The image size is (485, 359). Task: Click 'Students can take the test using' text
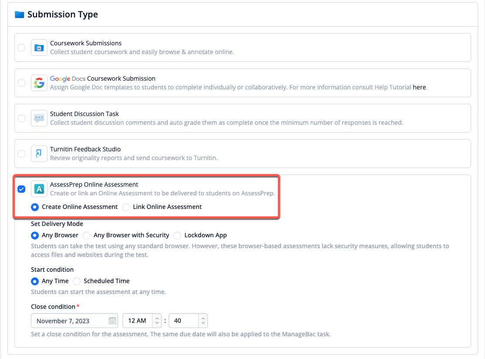click(240, 250)
